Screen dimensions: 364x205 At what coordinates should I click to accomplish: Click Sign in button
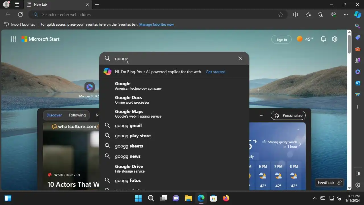282,39
